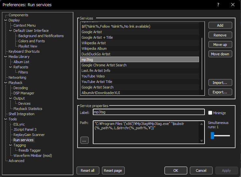
Task: Open the Filters page
Action: click(x=23, y=72)
